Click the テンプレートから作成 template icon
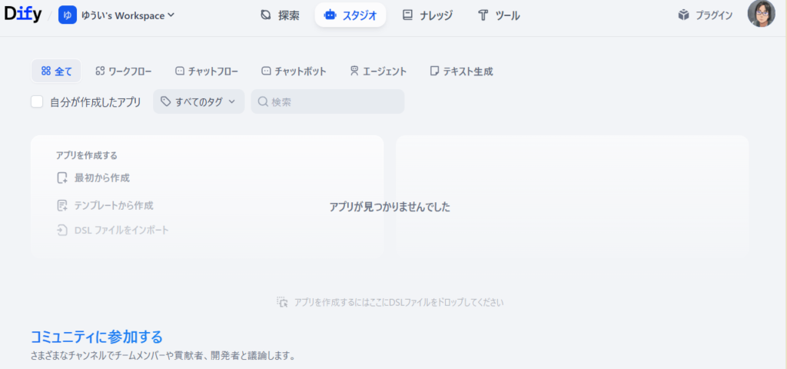This screenshot has height=369, width=787. click(x=62, y=205)
